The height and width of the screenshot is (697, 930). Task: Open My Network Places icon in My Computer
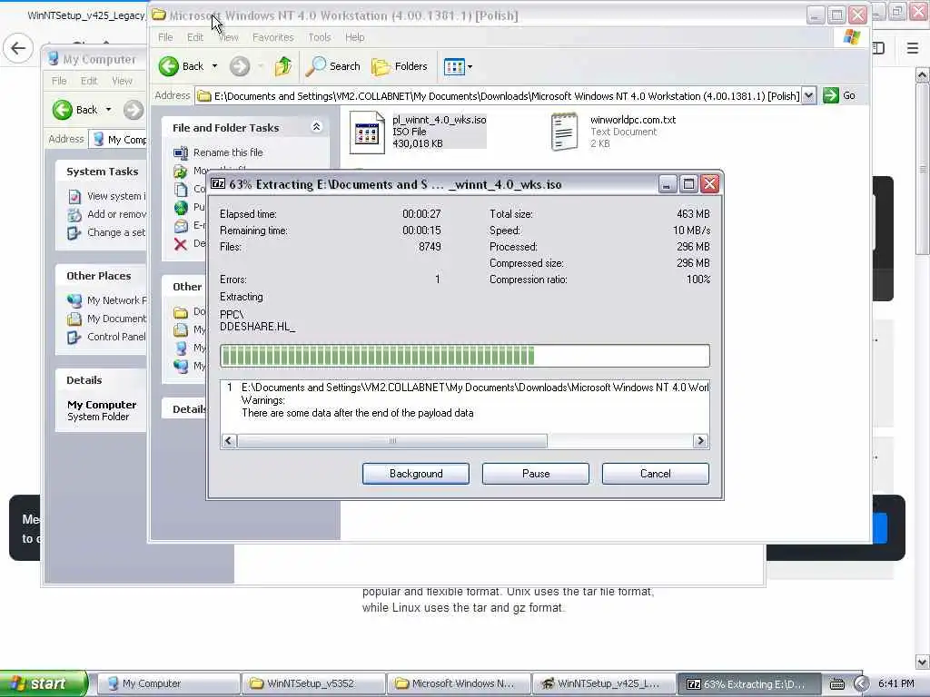click(x=74, y=300)
